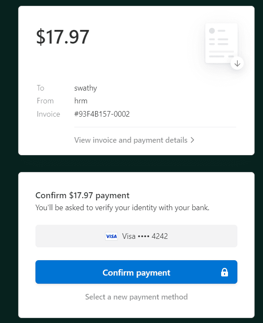The image size is (263, 323).
Task: Click the invoice document illustration
Action: (221, 43)
